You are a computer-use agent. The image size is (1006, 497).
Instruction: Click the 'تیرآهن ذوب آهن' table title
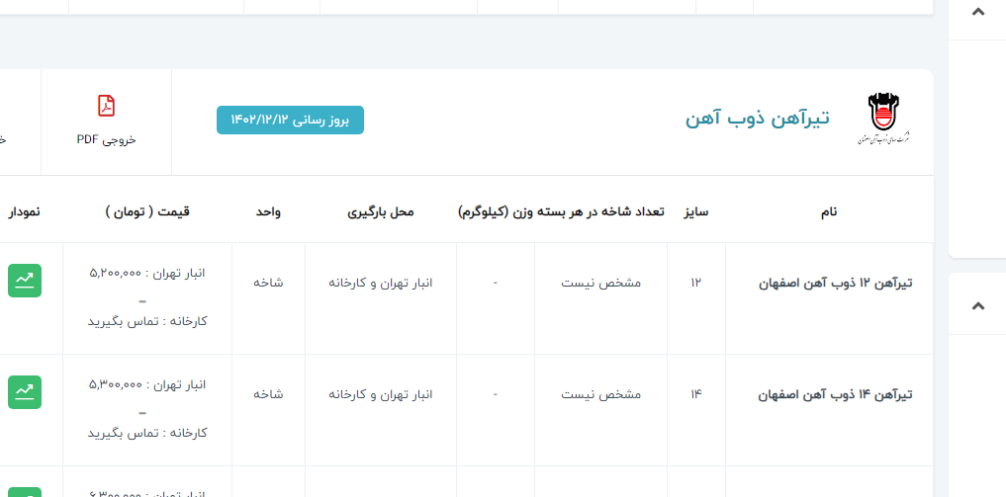pos(757,119)
